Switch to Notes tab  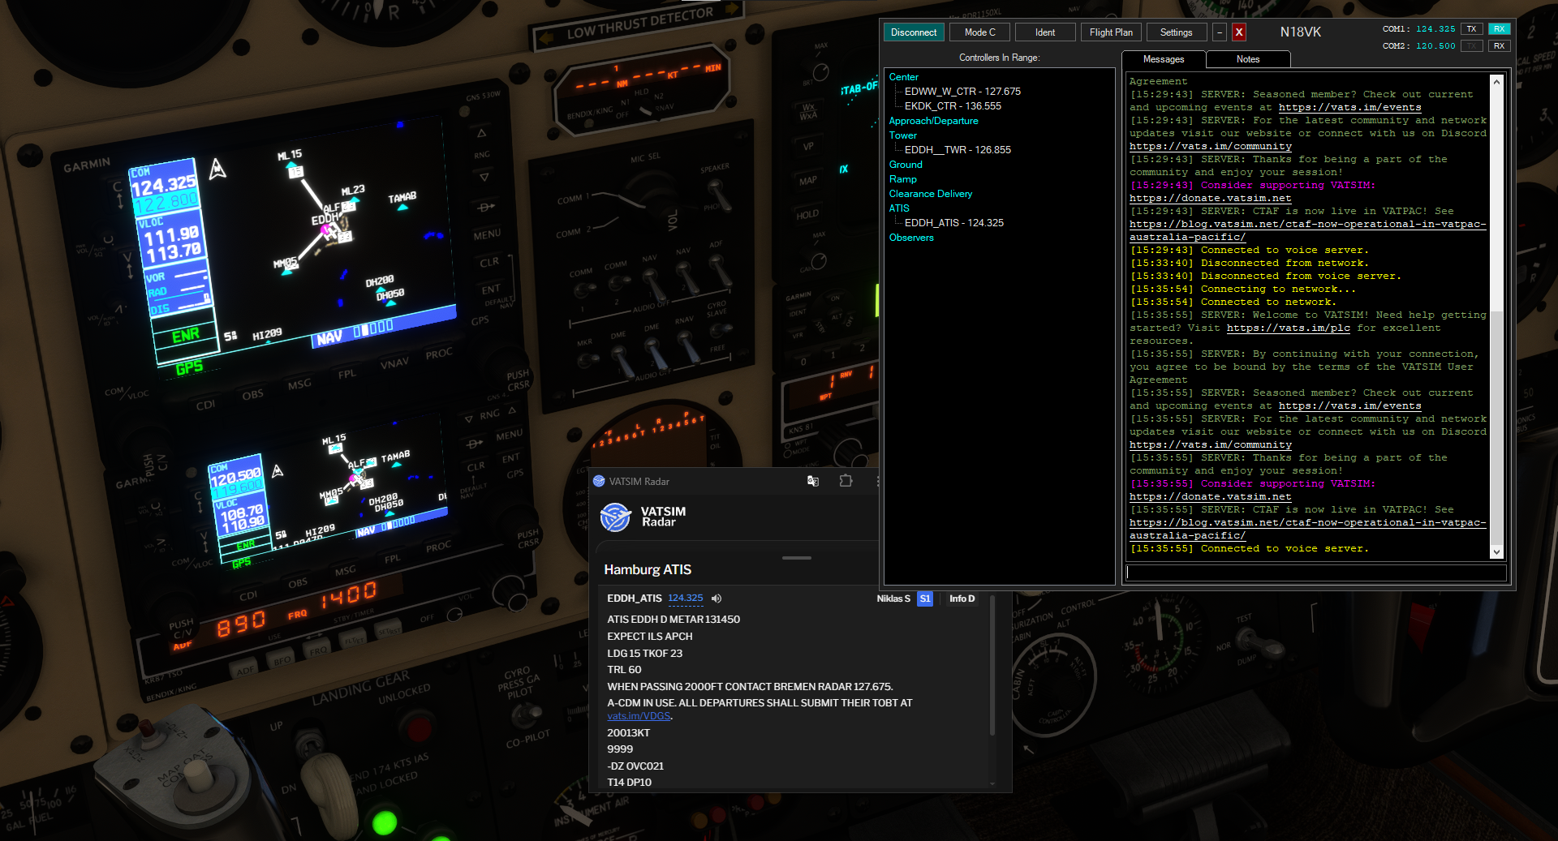[x=1248, y=59]
